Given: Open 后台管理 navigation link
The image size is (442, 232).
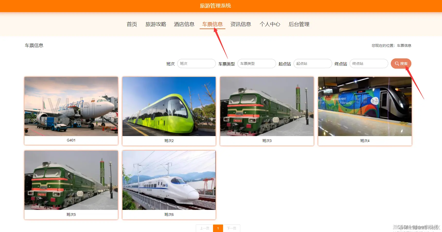Looking at the screenshot, I should point(299,24).
